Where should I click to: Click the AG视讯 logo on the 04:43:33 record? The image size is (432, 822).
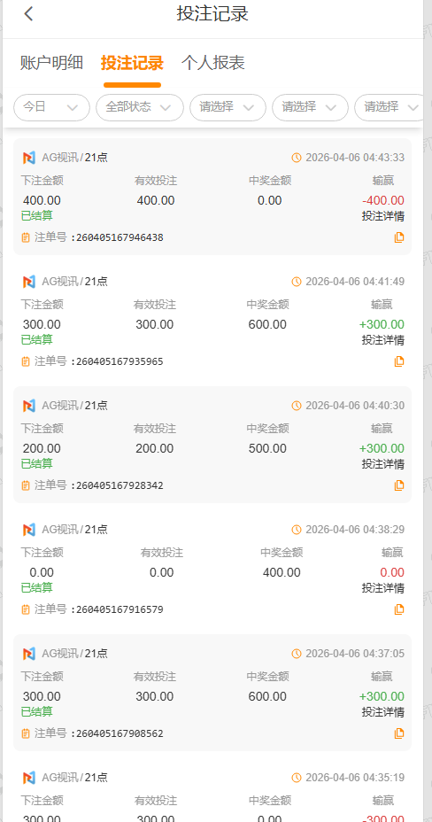(29, 158)
